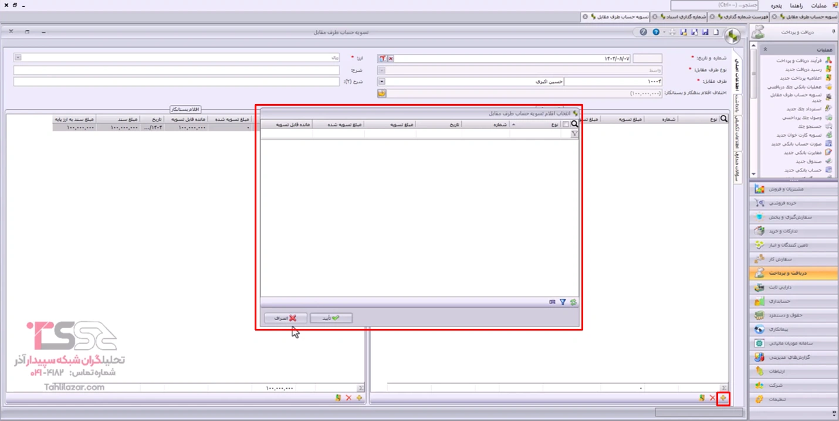Click the شرح description input field
839x421 pixels.
click(x=176, y=70)
